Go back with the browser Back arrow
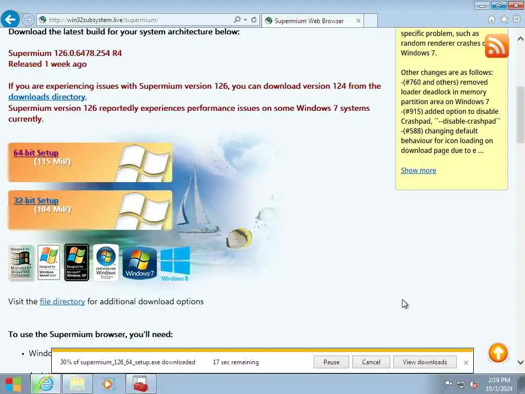The image size is (525, 394). pyautogui.click(x=10, y=19)
